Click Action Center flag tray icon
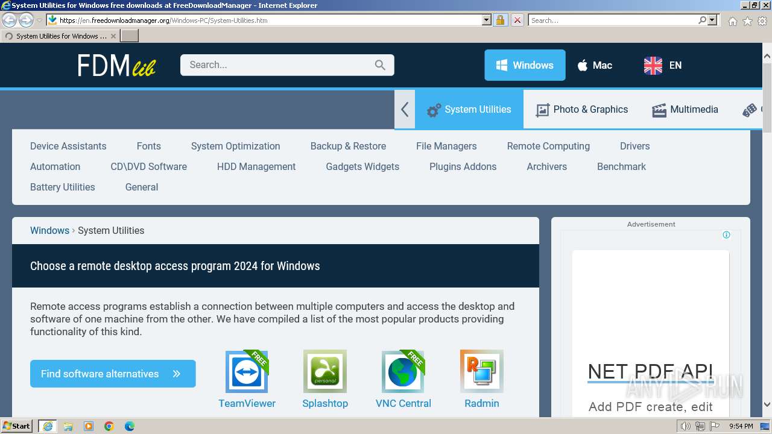This screenshot has height=434, width=772. (714, 426)
